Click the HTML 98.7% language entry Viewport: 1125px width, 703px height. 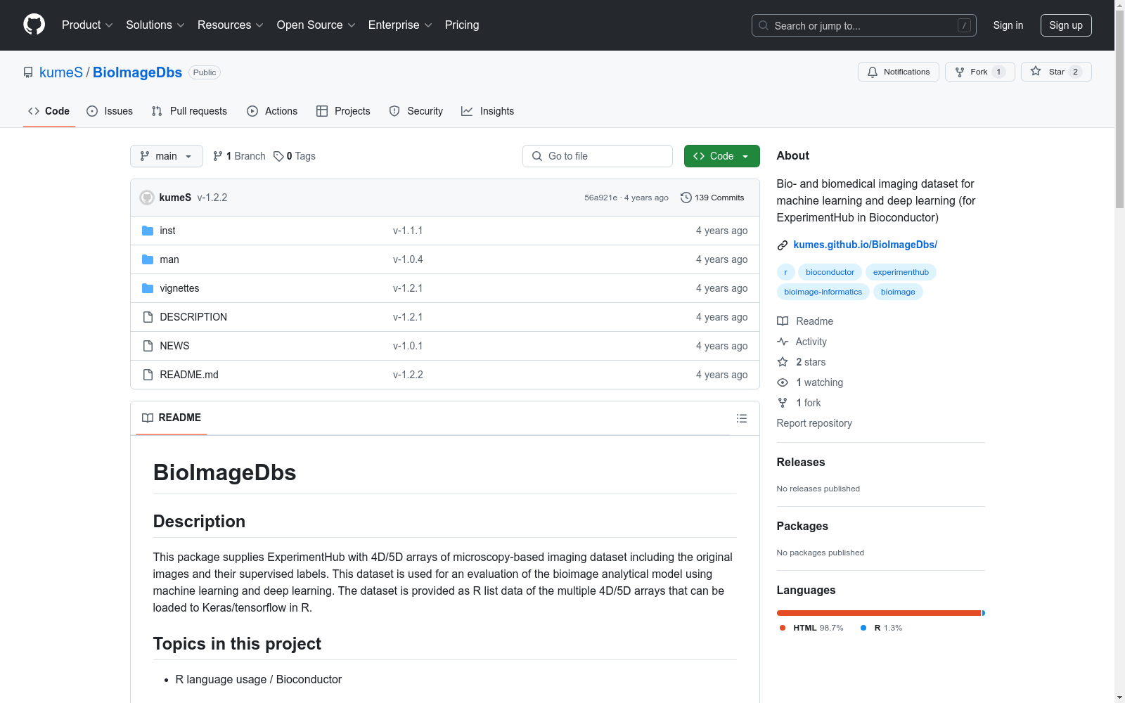coord(811,628)
